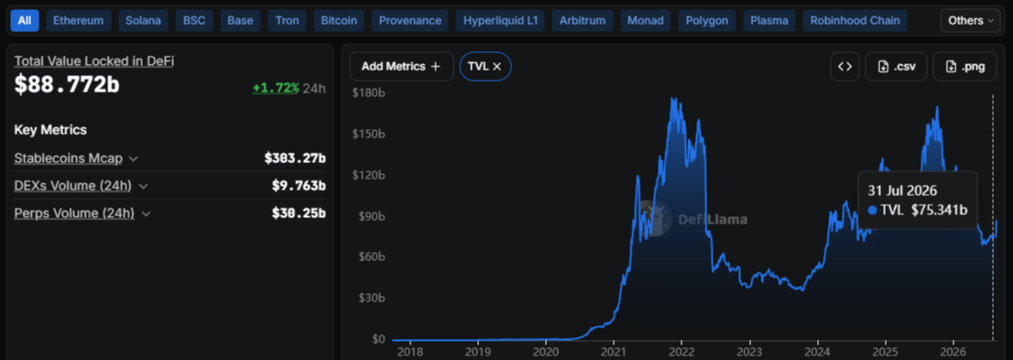Remove the TVL metric chip
Screen dimensions: 1013x360
point(496,66)
